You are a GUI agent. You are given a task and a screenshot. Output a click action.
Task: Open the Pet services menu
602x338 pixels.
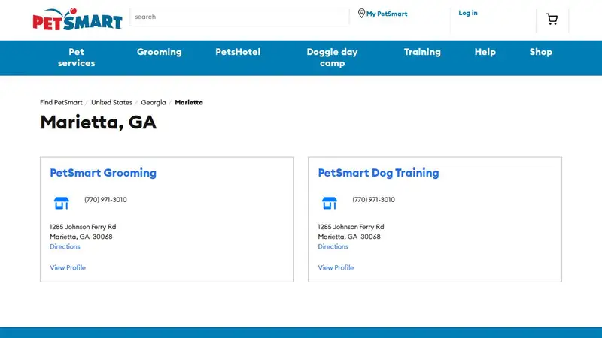point(77,58)
